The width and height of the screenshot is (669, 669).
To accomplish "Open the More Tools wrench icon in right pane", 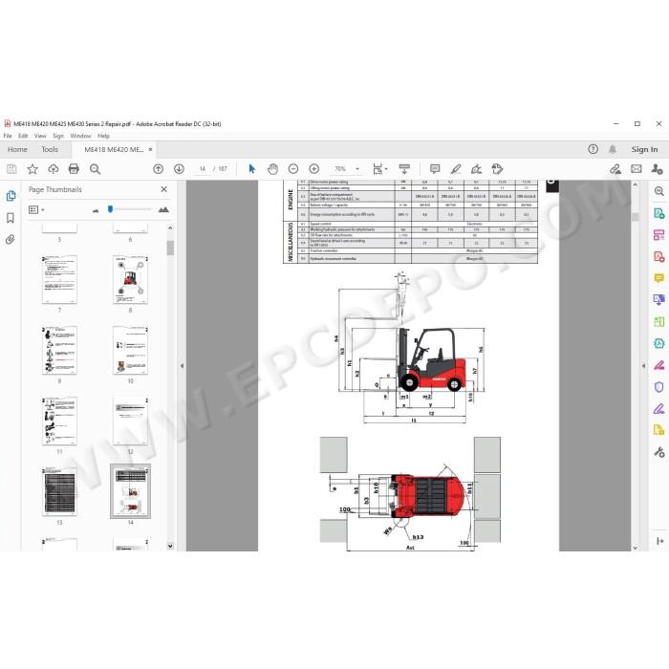I will click(x=658, y=452).
